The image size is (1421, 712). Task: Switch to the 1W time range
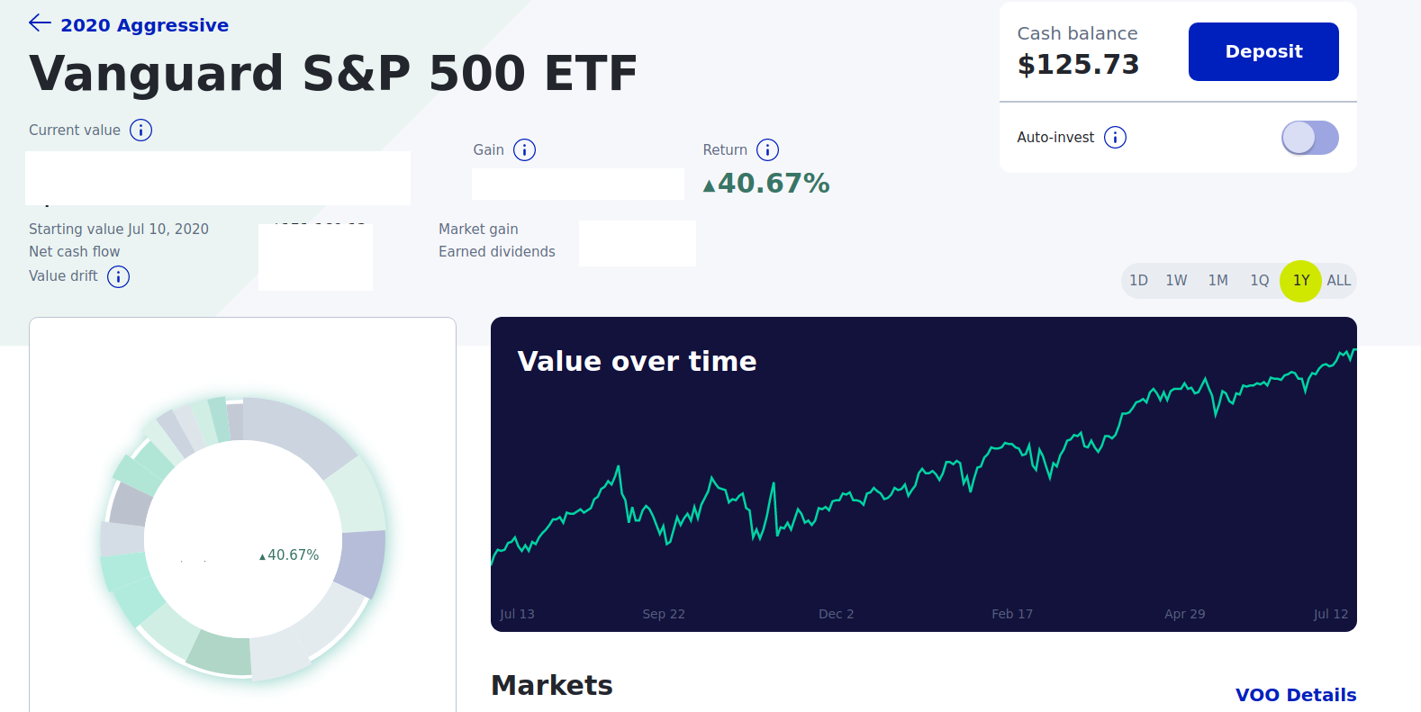[x=1176, y=281]
